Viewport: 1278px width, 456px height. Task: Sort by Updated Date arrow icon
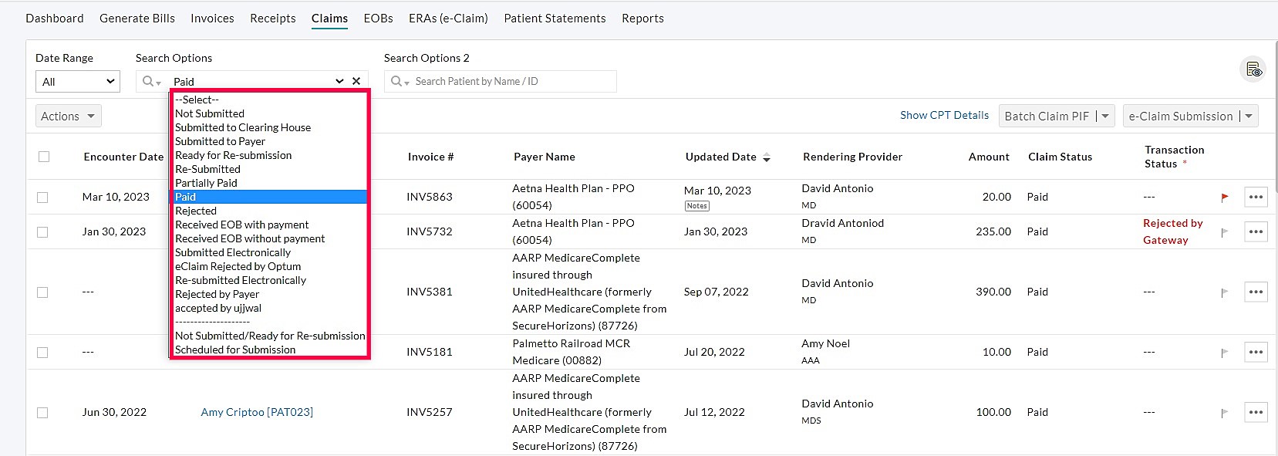767,157
